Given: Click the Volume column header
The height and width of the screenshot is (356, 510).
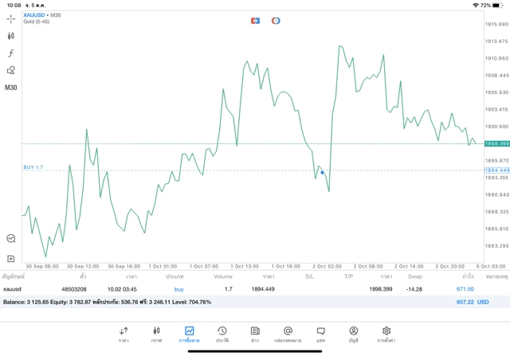Looking at the screenshot, I should (223, 276).
